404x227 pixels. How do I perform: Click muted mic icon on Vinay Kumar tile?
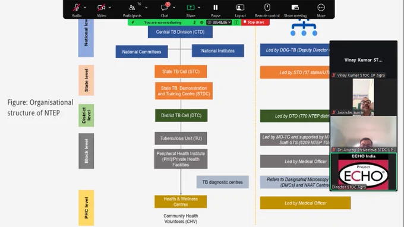[x=334, y=75]
